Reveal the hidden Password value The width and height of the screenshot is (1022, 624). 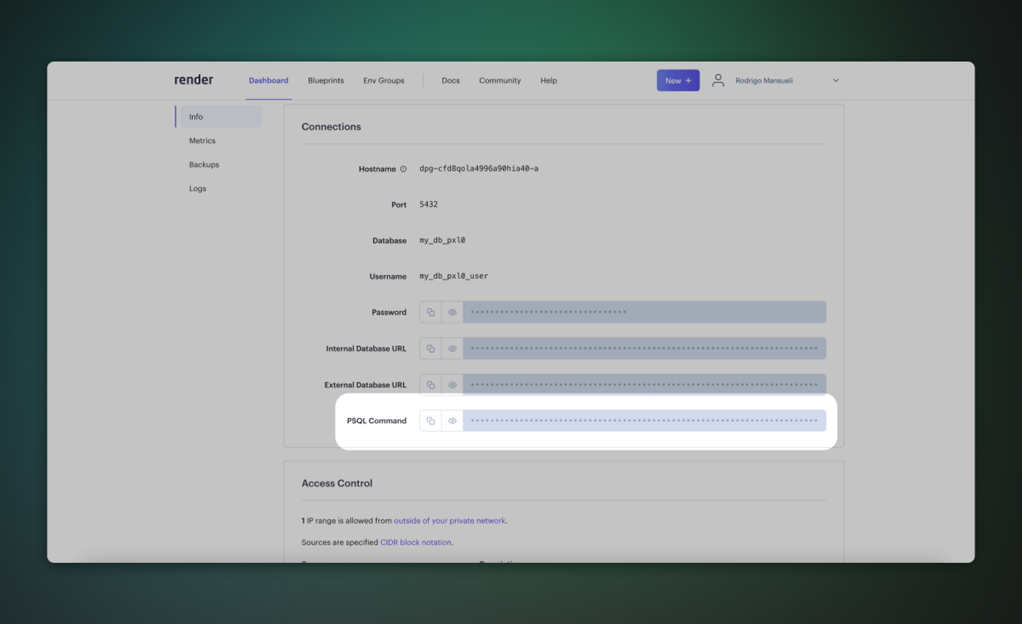click(x=452, y=311)
